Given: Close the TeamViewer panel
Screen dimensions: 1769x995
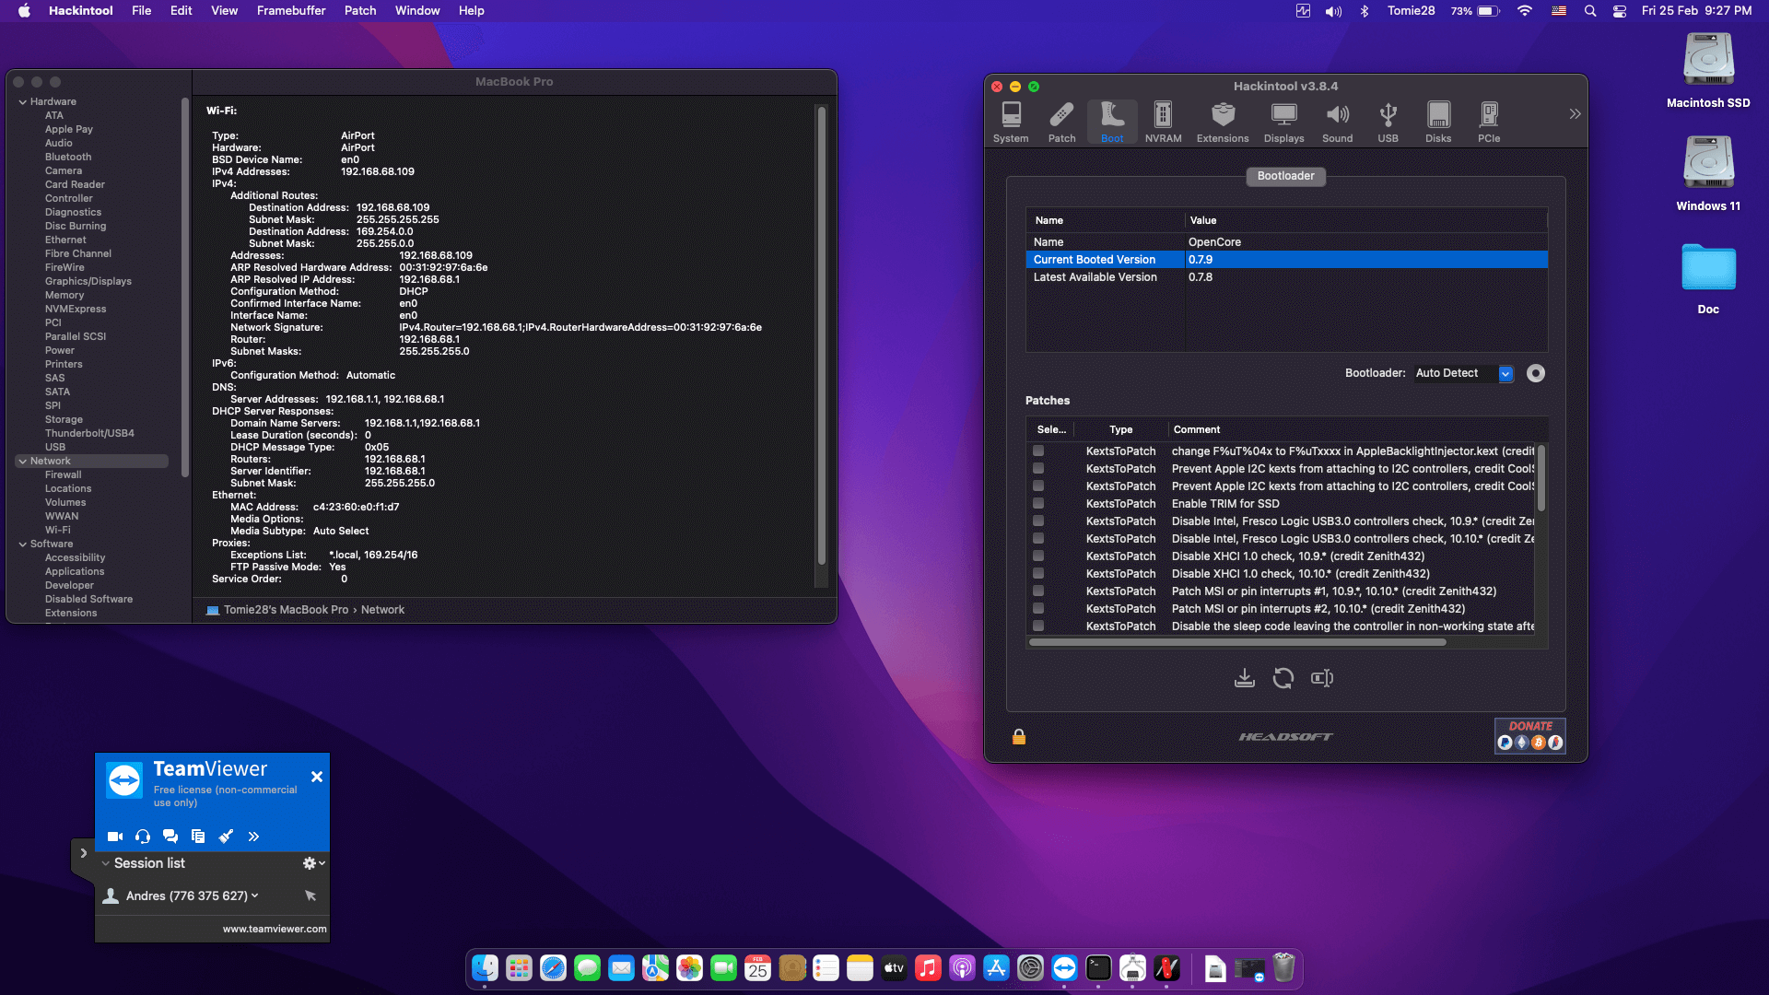Looking at the screenshot, I should [317, 777].
